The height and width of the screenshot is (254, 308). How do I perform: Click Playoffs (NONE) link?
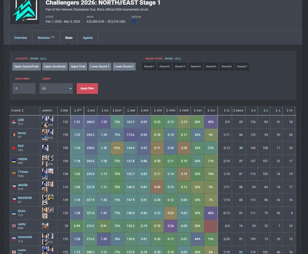tap(34, 58)
